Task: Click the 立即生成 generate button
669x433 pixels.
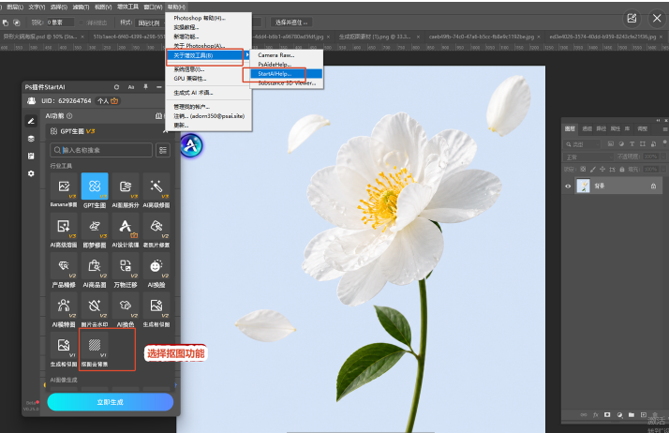Action: click(110, 402)
